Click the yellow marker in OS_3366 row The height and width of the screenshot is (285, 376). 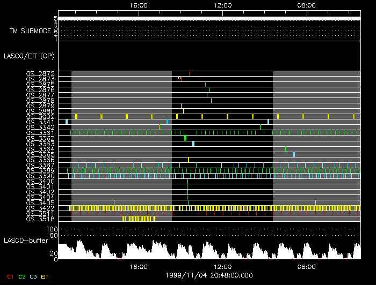point(189,160)
